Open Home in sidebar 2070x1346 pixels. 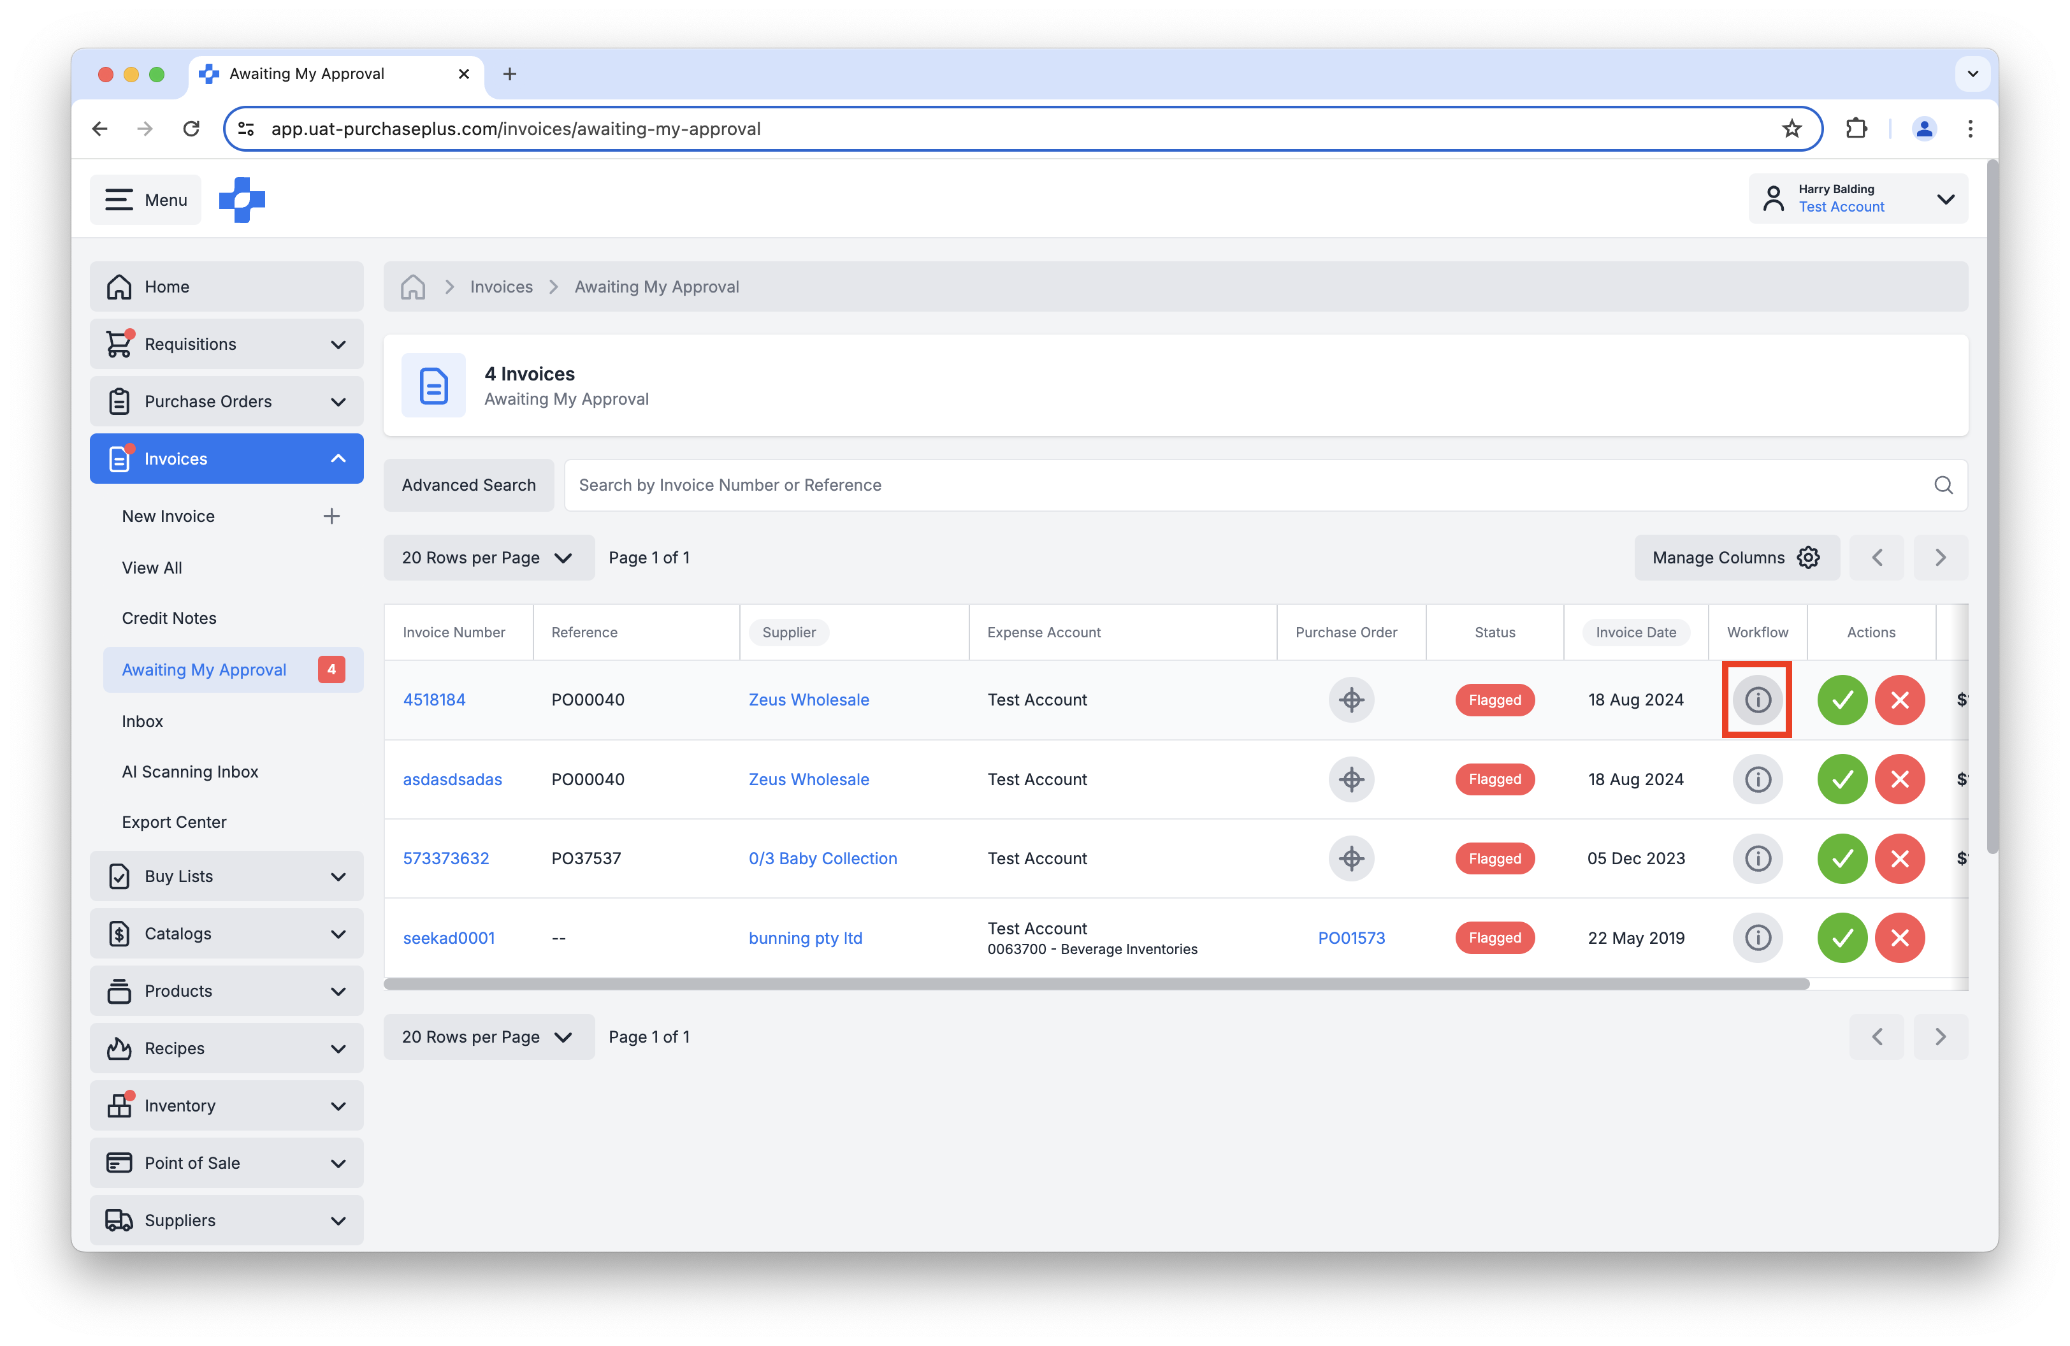226,287
